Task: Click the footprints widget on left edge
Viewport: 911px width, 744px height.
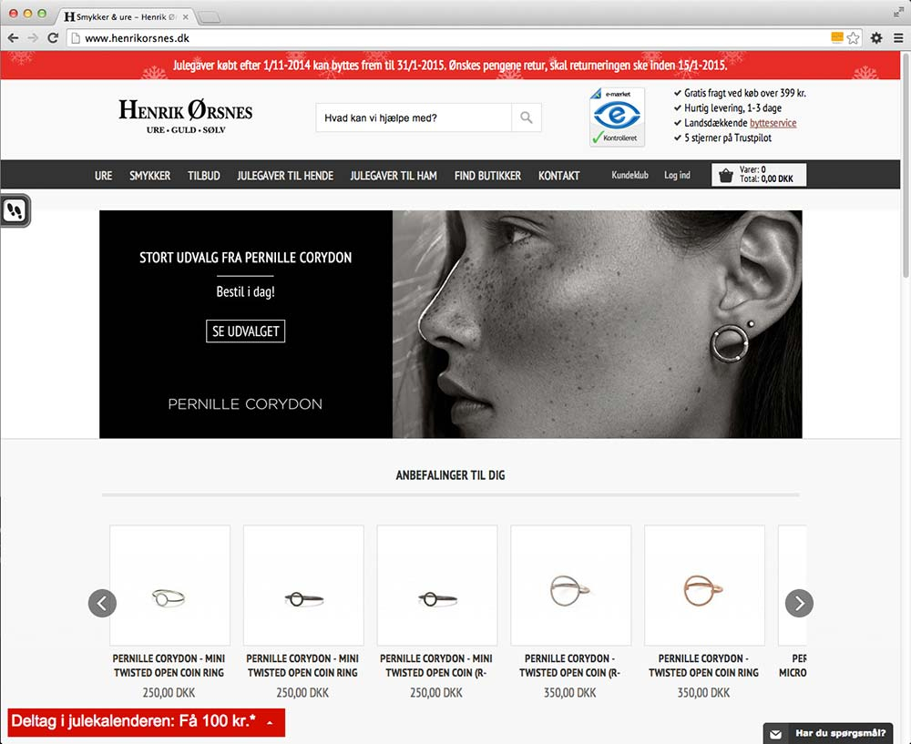Action: tap(15, 211)
